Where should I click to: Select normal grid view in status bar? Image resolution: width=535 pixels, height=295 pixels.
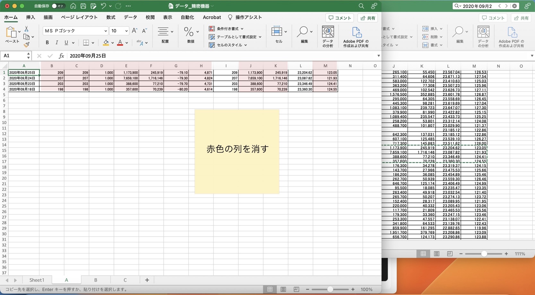pyautogui.click(x=270, y=289)
